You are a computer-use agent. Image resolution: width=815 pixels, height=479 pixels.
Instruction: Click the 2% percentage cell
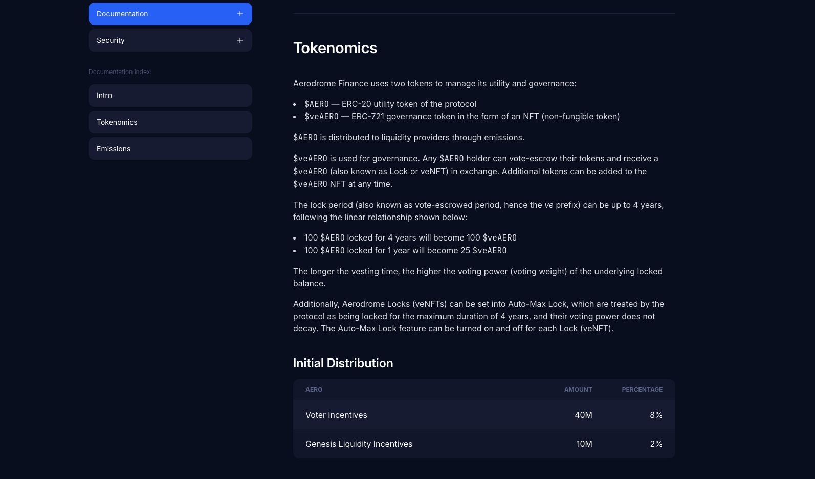[656, 444]
